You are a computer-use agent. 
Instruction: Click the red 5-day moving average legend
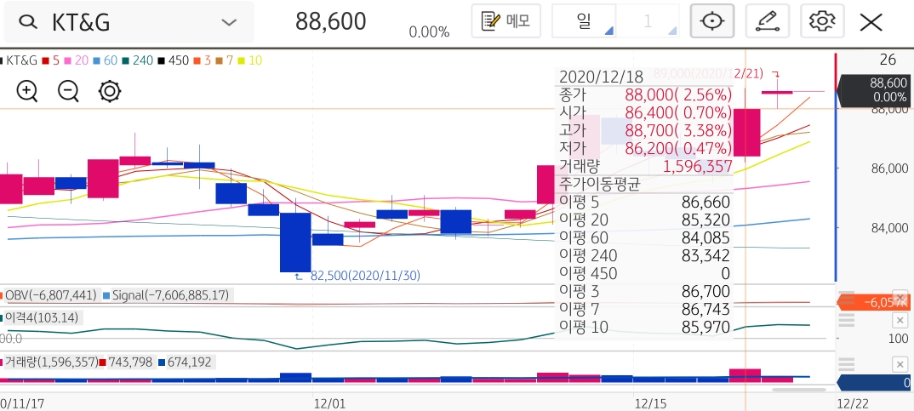pyautogui.click(x=50, y=60)
